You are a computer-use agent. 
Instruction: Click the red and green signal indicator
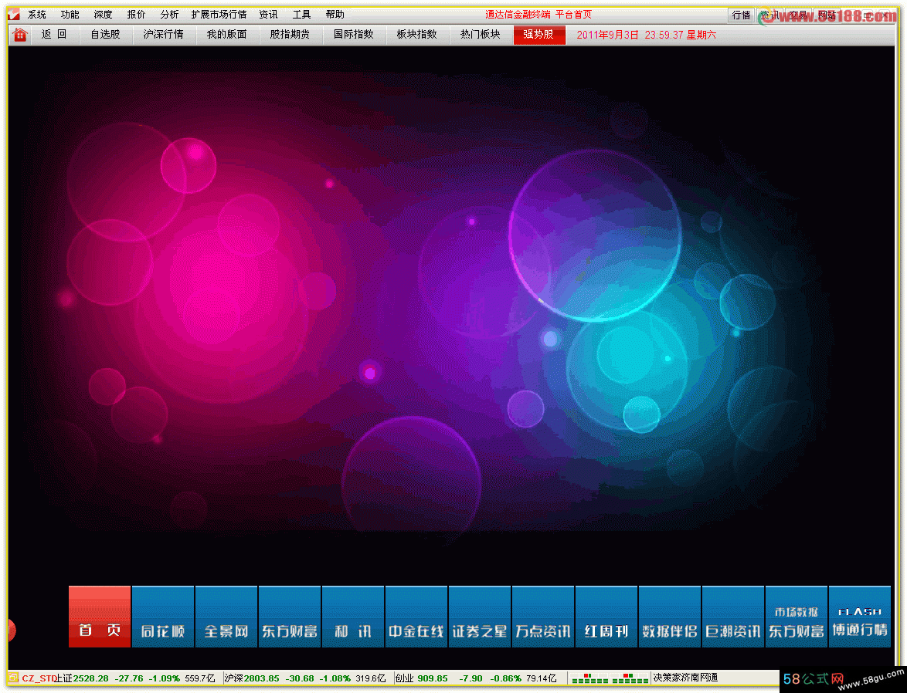coord(610,678)
